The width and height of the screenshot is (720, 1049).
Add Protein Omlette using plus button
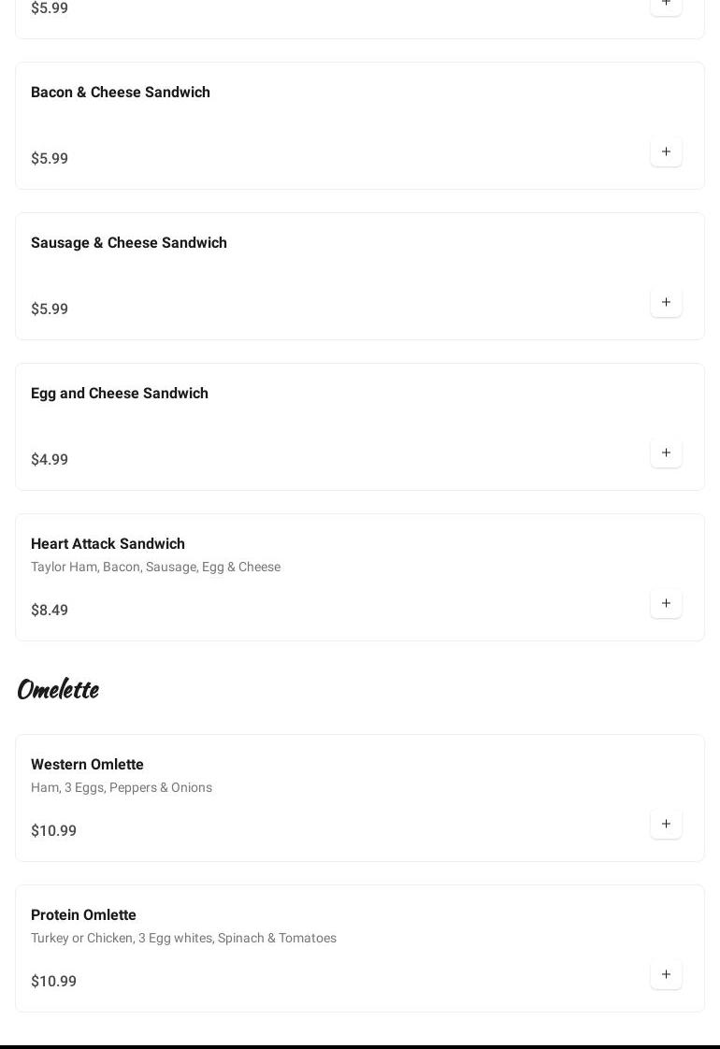click(x=666, y=975)
